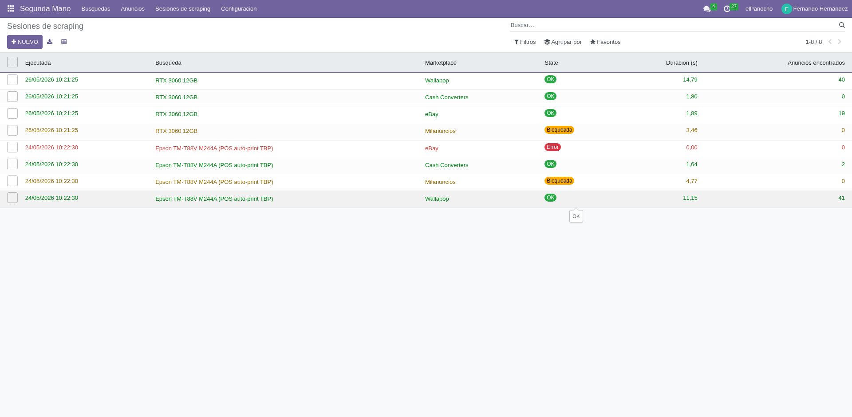Open the Favoritos dropdown

point(605,42)
